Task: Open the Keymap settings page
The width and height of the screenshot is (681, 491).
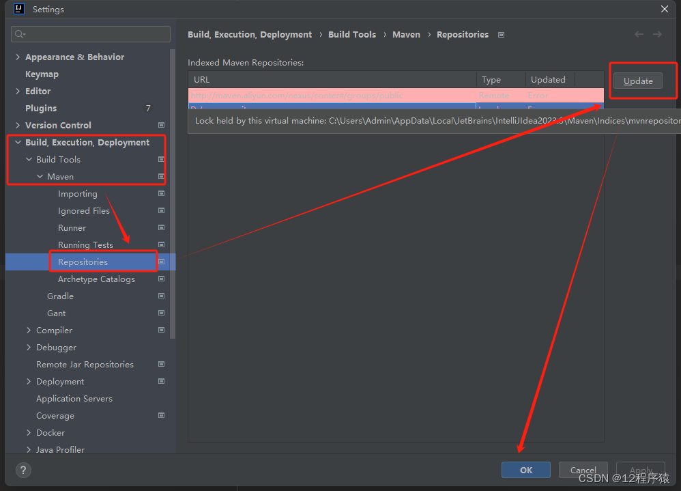Action: click(42, 74)
